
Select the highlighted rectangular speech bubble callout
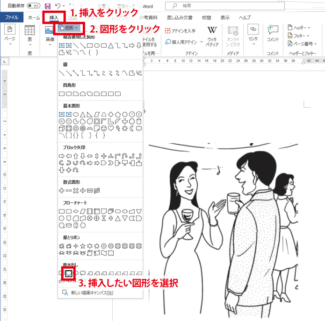click(69, 273)
